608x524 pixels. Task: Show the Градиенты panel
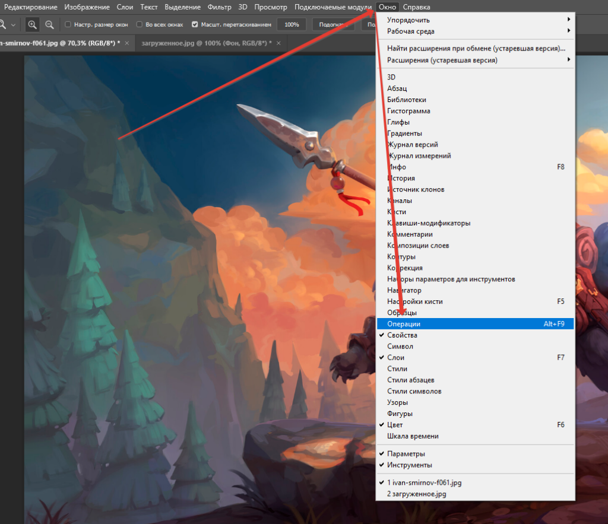pyautogui.click(x=476, y=133)
